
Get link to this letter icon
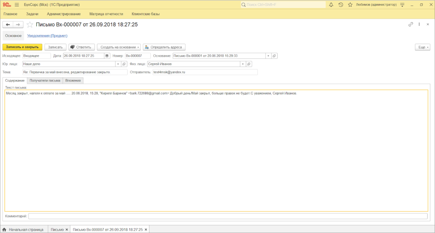coord(411,24)
